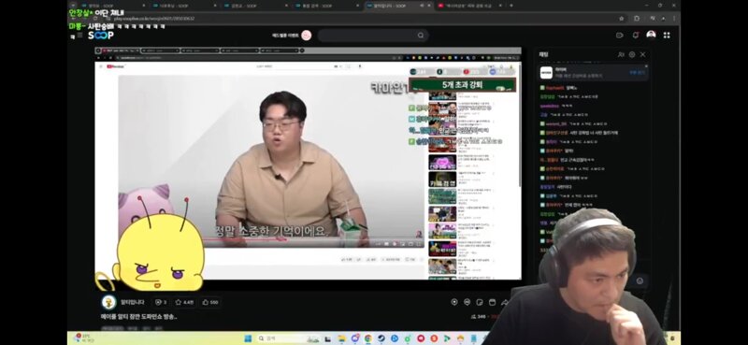Open the chat settings gear icon
Screen dimensions: 748x345
pyautogui.click(x=632, y=54)
